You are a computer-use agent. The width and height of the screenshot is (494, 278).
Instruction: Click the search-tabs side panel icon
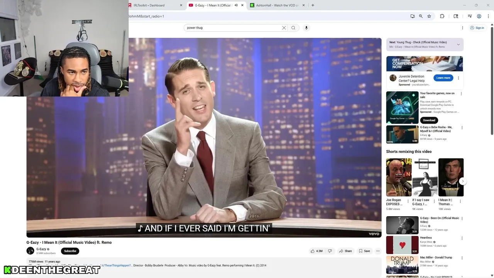456,16
